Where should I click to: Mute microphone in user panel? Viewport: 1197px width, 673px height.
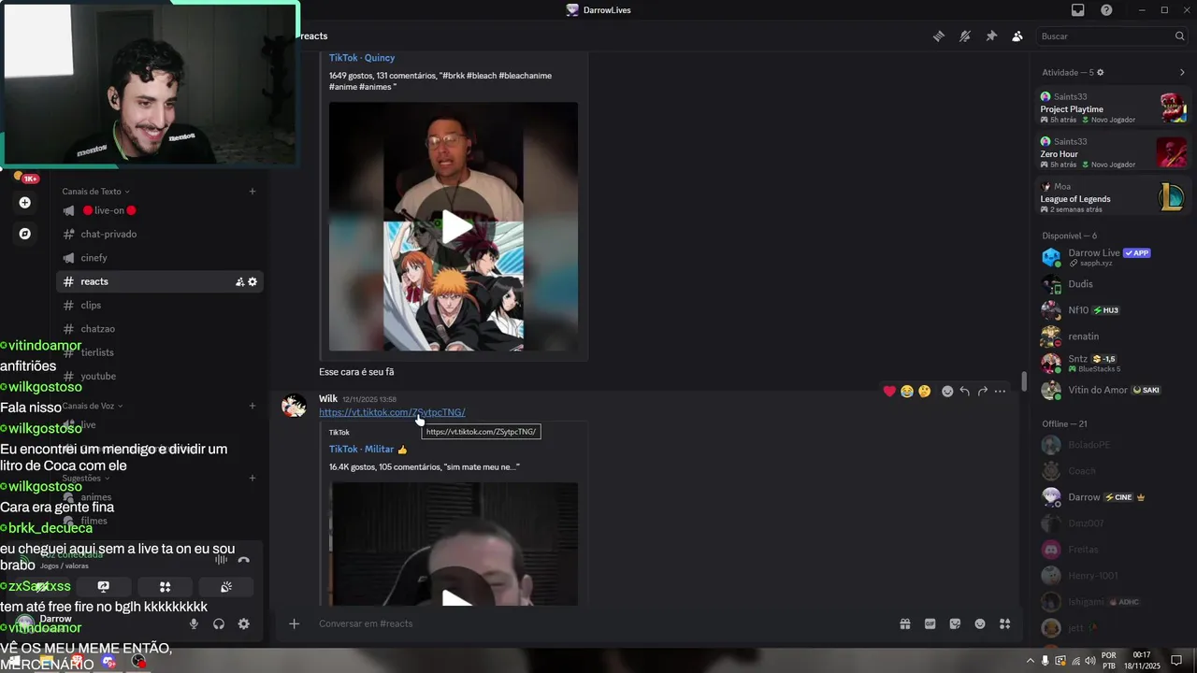click(x=195, y=624)
